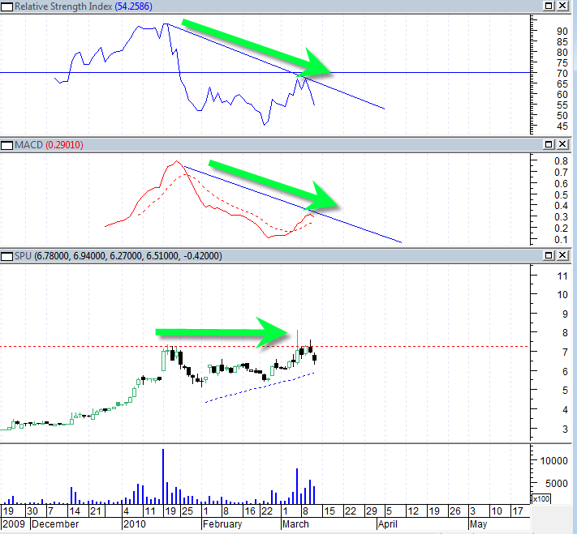Image resolution: width=577 pixels, height=534 pixels.
Task: Click the 2010 year label on date axis
Action: (x=135, y=524)
